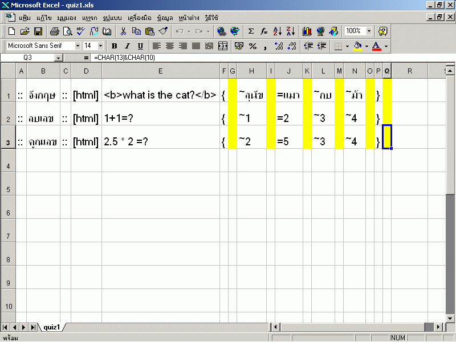Select the quiz1 sheet tab

(x=52, y=327)
